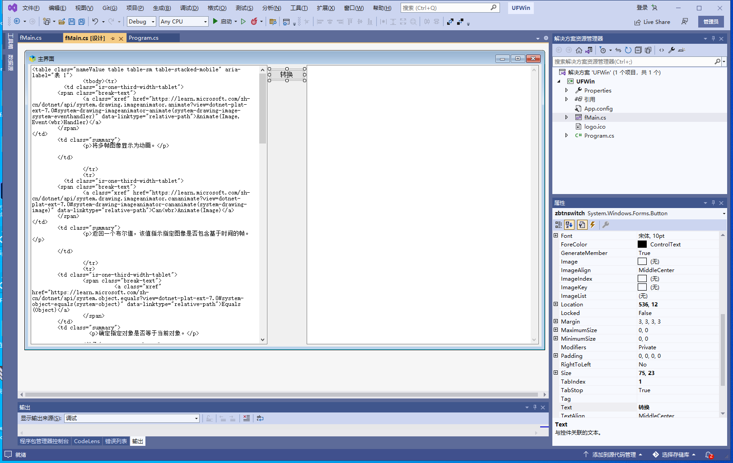Switch to the Program.cs tab
The image size is (733, 463).
(144, 38)
